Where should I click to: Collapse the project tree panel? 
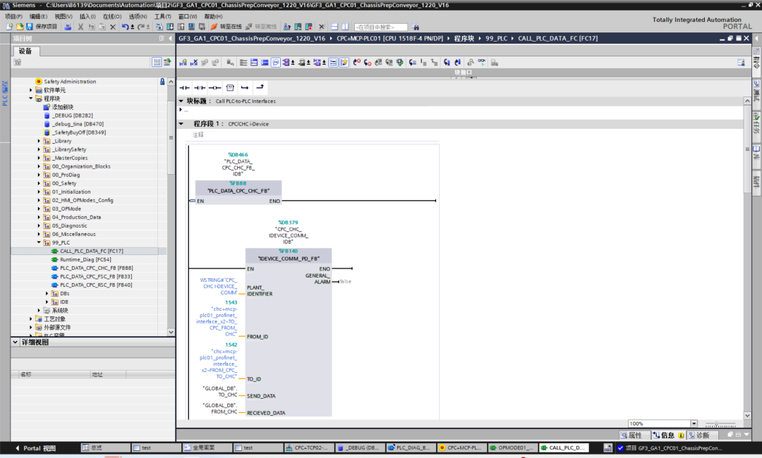(170, 38)
